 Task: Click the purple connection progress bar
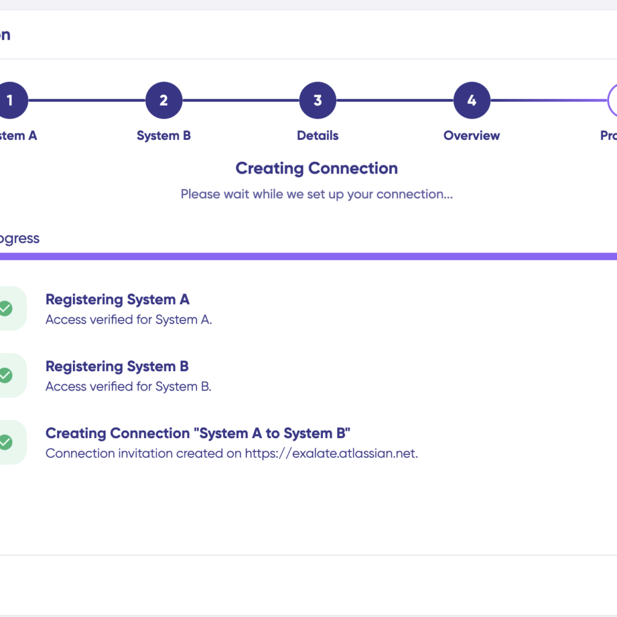pos(308,257)
